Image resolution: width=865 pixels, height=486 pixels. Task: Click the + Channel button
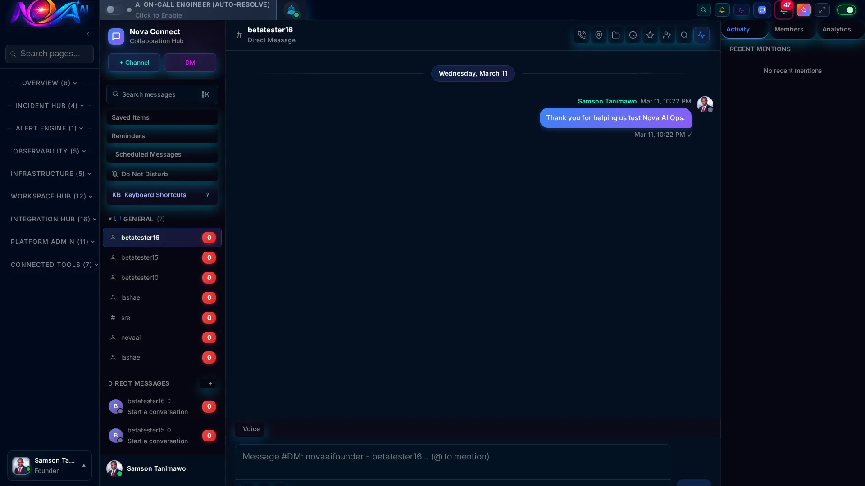[133, 62]
